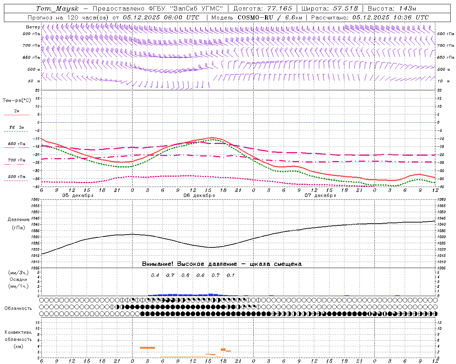This screenshot has width=456, height=364.
Task: Click the blue 2м temperature legend line
Action: click(16, 115)
